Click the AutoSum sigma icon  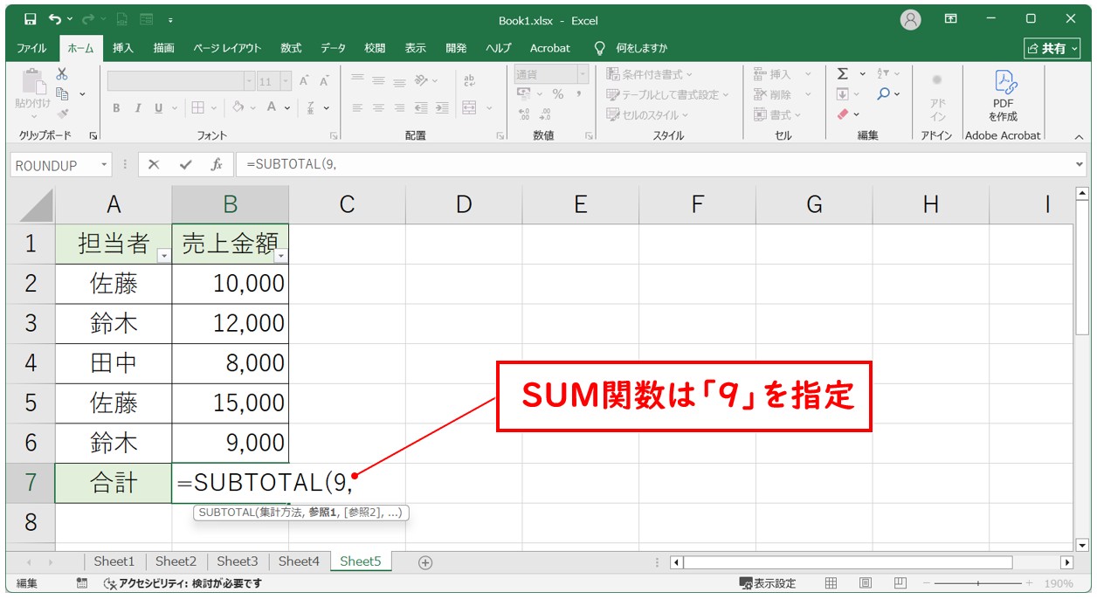(843, 74)
